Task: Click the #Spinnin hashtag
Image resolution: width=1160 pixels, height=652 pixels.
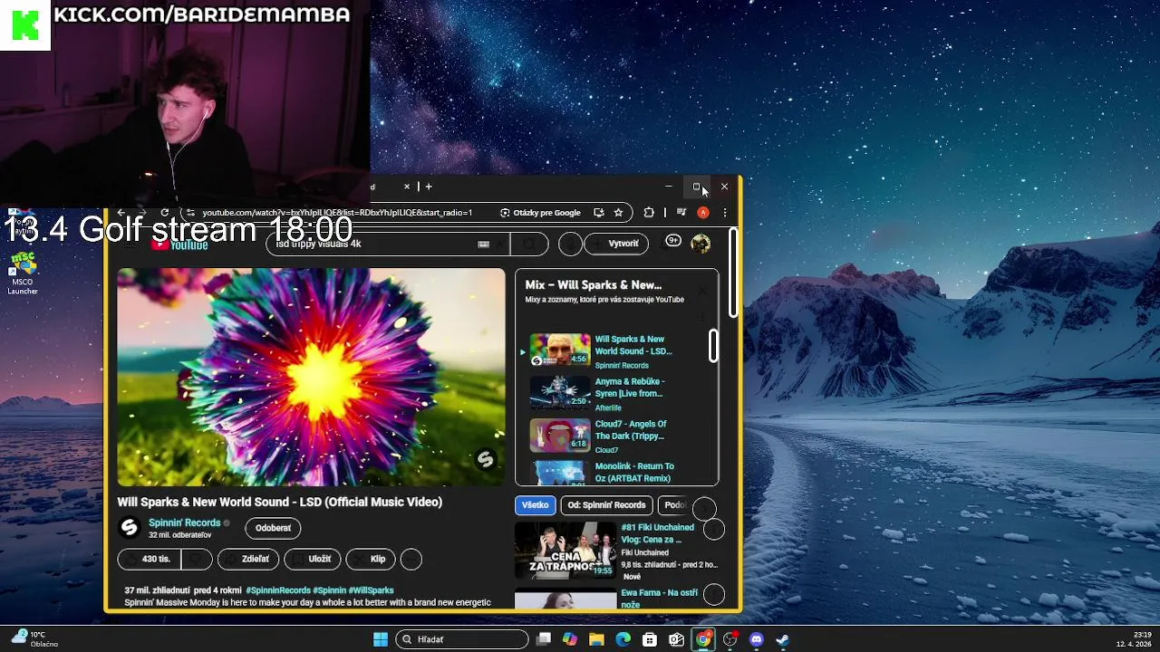Action: [x=330, y=590]
